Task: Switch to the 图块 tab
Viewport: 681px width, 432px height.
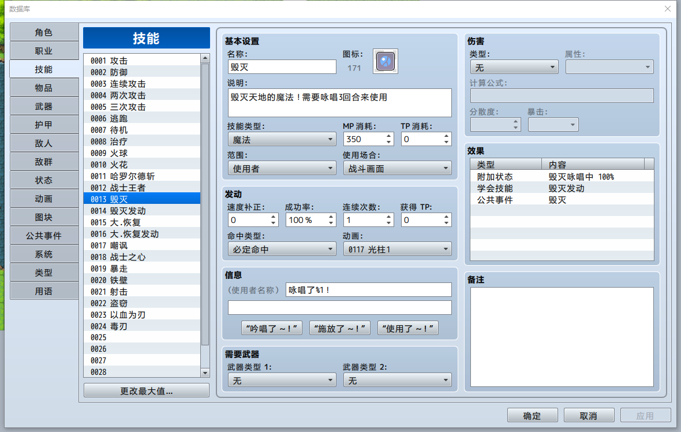Action: (44, 217)
